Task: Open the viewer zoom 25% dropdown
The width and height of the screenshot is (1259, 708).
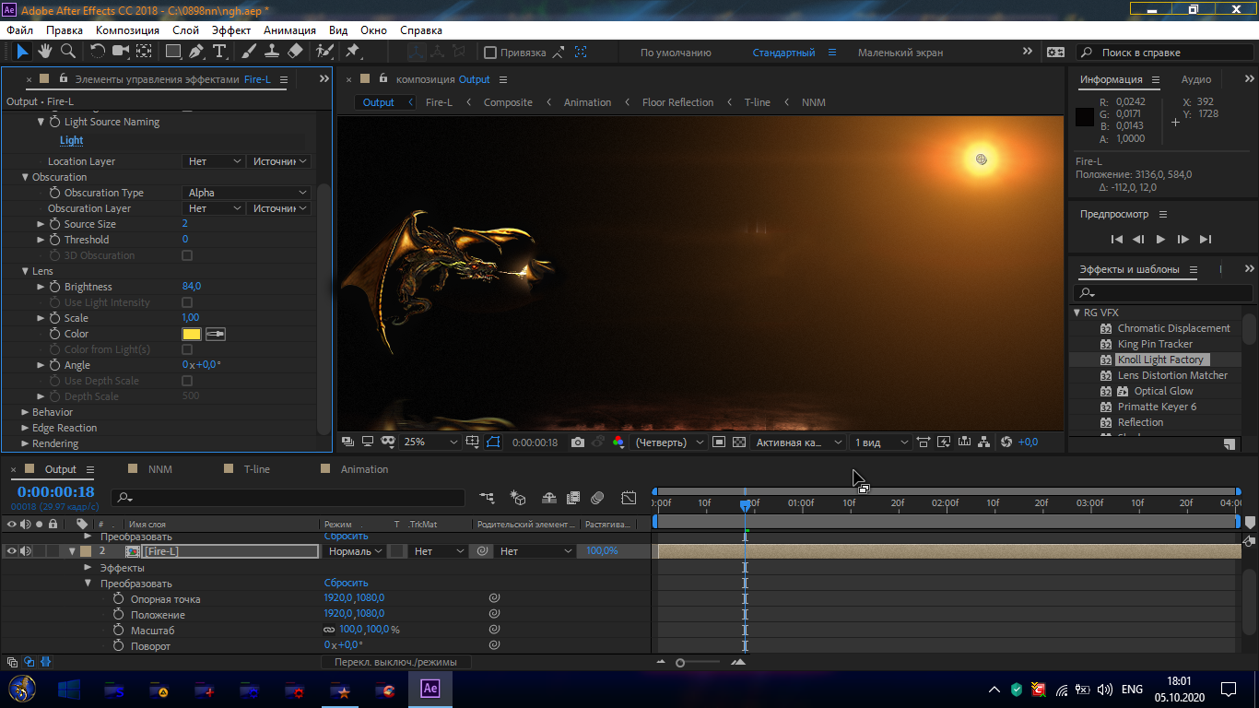Action: (431, 442)
